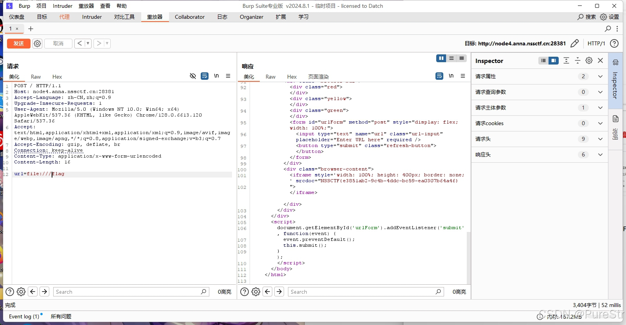Toggle request line wrap icon

tap(205, 76)
